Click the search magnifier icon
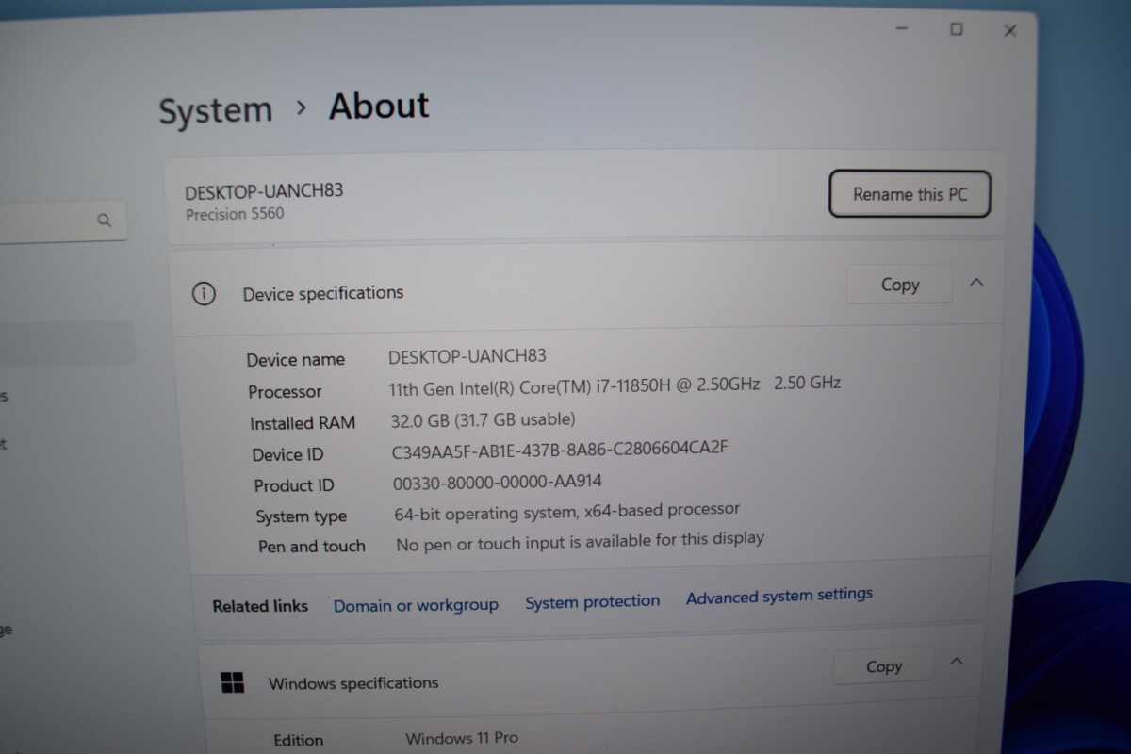Screen dimensions: 1131x754 point(105,221)
